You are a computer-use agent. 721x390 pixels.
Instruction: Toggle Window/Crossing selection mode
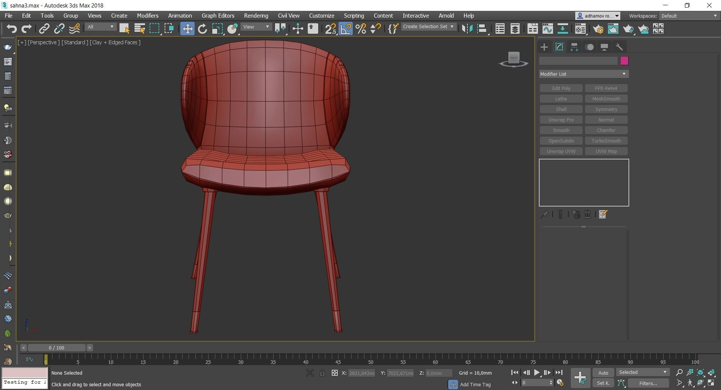[169, 28]
